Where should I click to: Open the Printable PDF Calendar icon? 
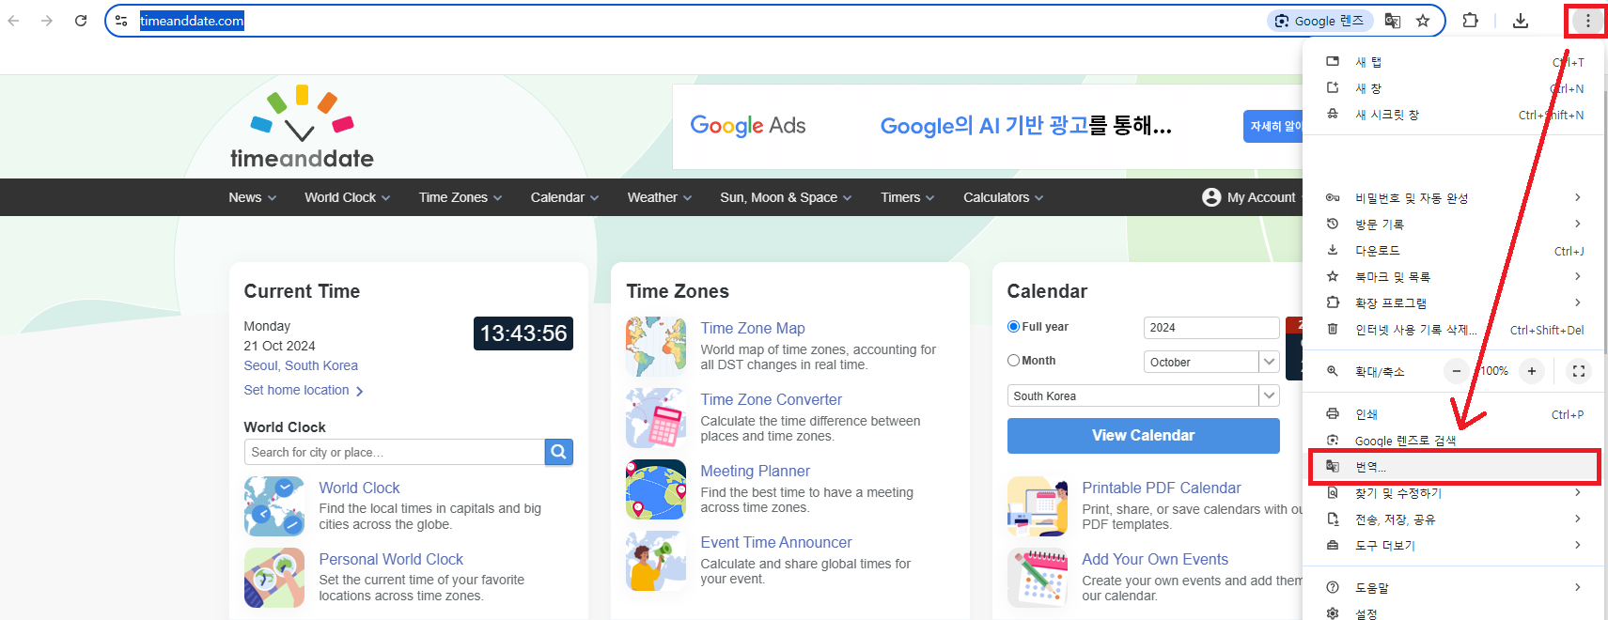1038,506
